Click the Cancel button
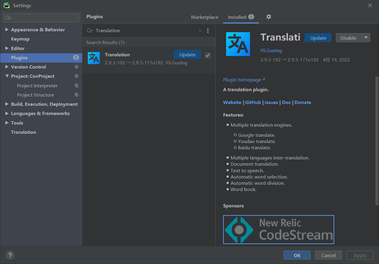The image size is (379, 264). click(x=329, y=255)
